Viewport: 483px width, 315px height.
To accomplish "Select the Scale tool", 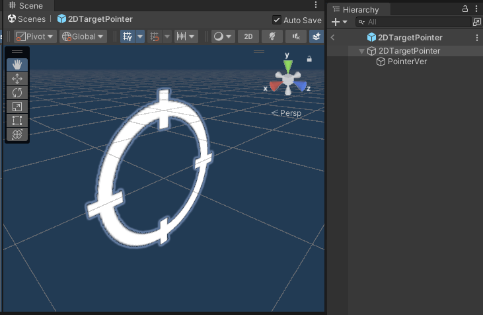I will point(17,107).
